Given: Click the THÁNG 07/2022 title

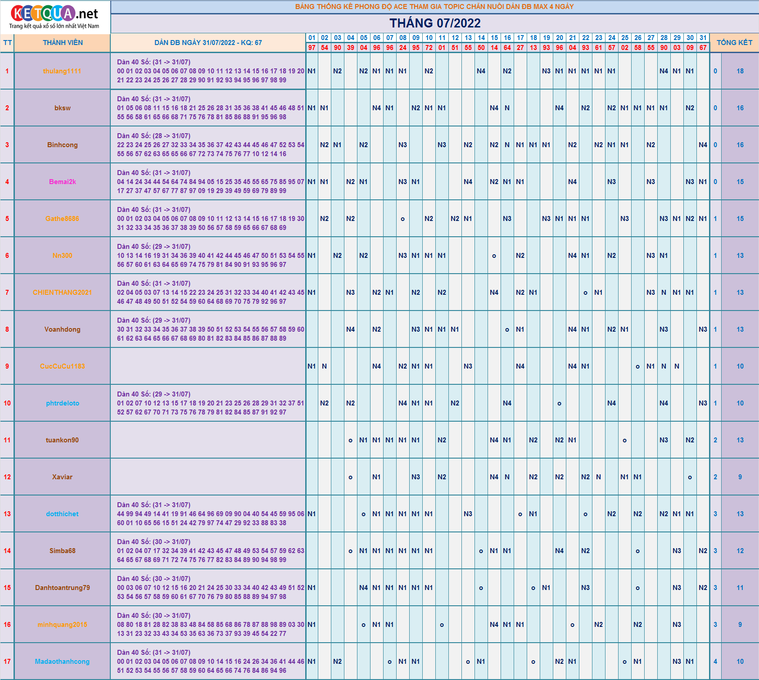Looking at the screenshot, I should click(434, 23).
